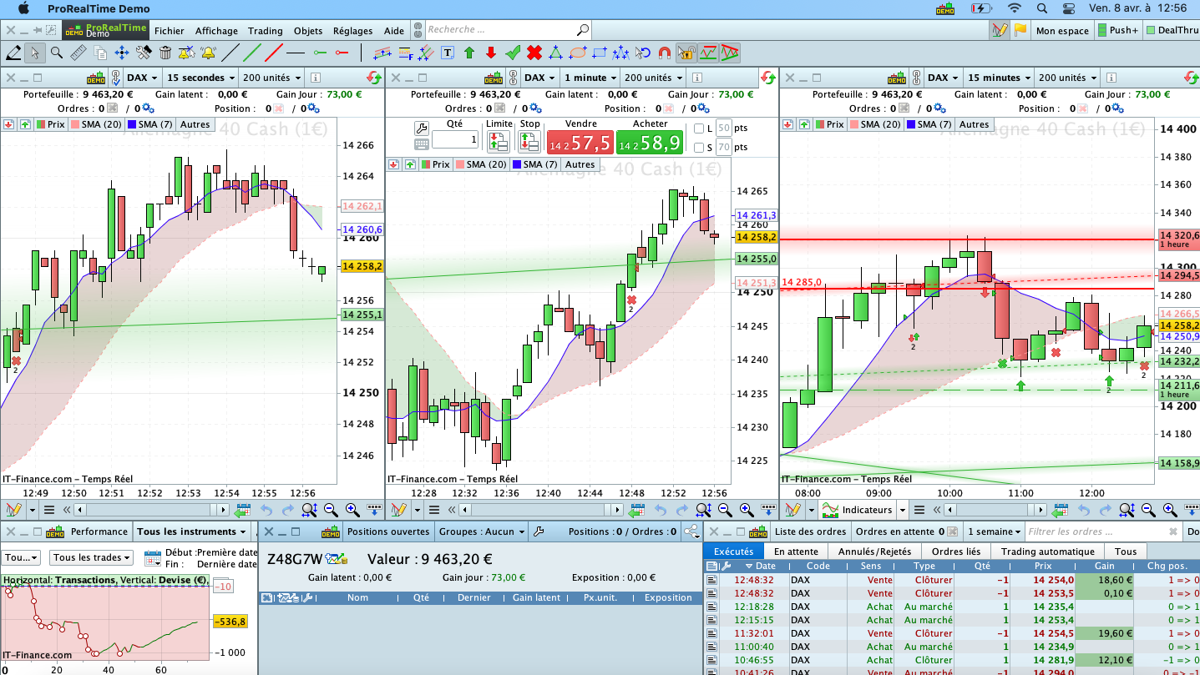This screenshot has width=1200, height=675.
Task: Open the Groupes : Aucun dropdown
Action: coord(481,531)
